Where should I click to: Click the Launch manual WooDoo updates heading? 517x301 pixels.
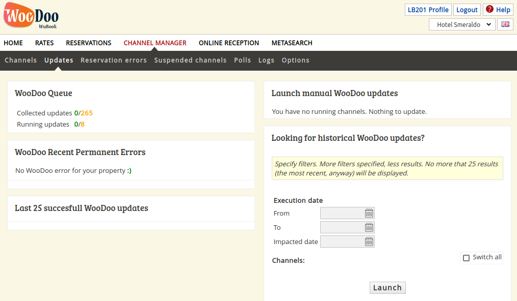(334, 93)
